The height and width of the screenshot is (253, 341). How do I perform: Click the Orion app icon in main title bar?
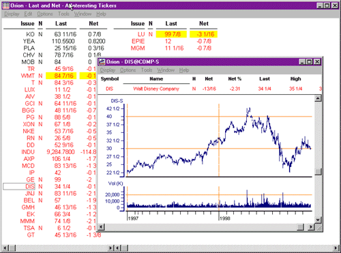coord(6,5)
